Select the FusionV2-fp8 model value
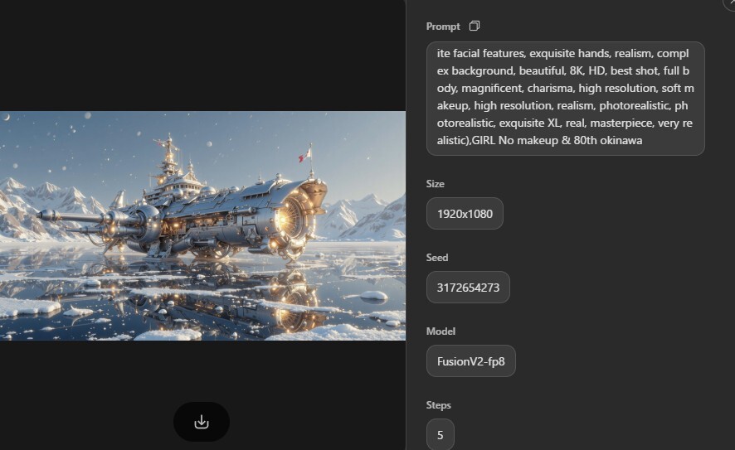Viewport: 735px width, 450px height. [470, 361]
